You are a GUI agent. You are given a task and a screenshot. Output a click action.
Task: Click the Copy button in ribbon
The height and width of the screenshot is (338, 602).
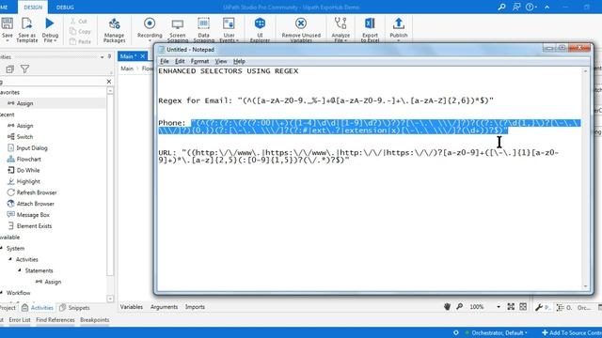click(x=80, y=31)
